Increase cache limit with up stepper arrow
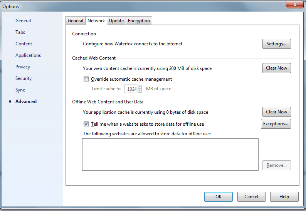 (140, 87)
